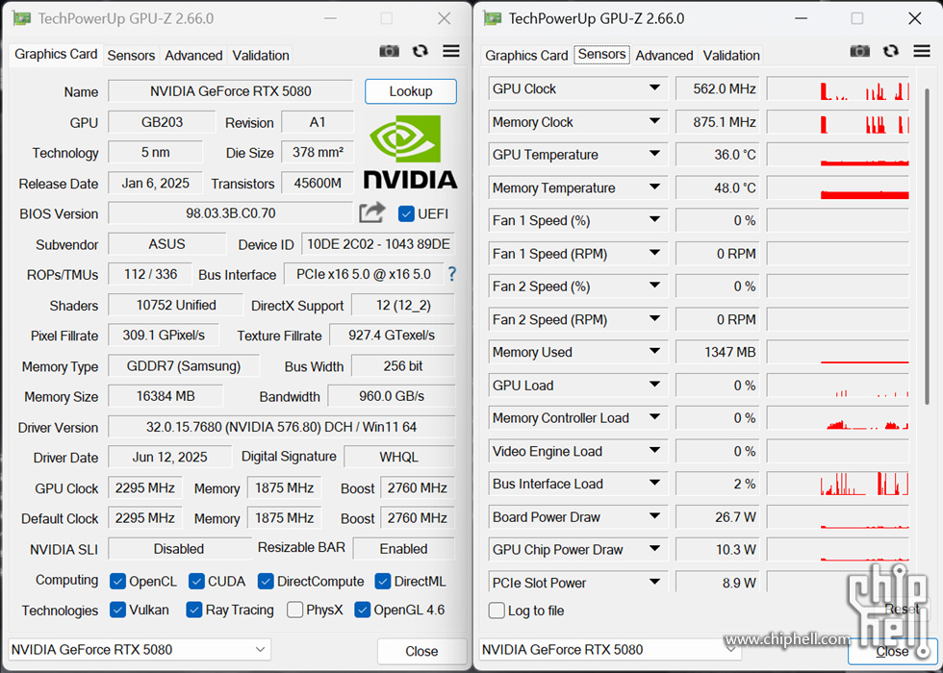Open the Board Power Draw dropdown arrow
The height and width of the screenshot is (673, 943).
pyautogui.click(x=655, y=517)
